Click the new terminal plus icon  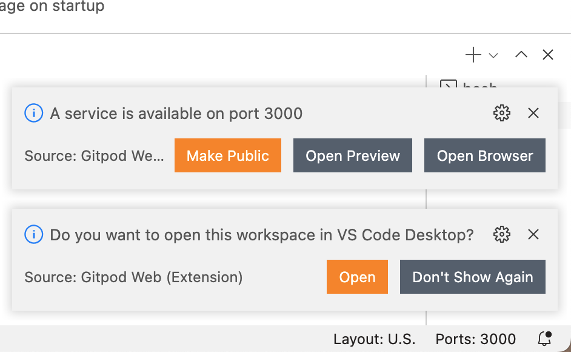click(473, 55)
